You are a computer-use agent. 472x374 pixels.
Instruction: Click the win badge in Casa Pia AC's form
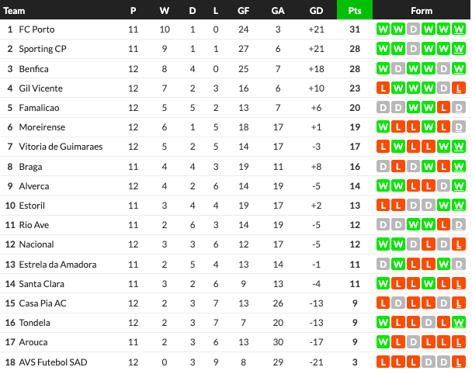pyautogui.click(x=383, y=303)
